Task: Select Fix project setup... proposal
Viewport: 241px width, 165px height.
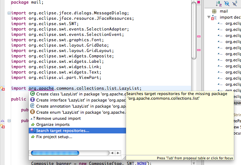Action: (x=77, y=137)
